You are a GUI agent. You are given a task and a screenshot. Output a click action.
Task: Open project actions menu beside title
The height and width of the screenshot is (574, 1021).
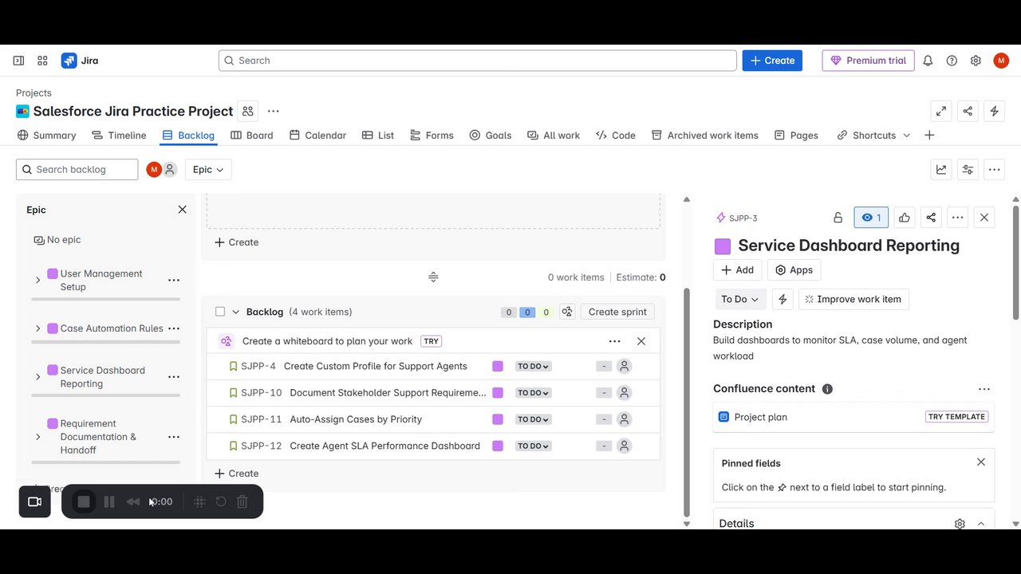[274, 112]
